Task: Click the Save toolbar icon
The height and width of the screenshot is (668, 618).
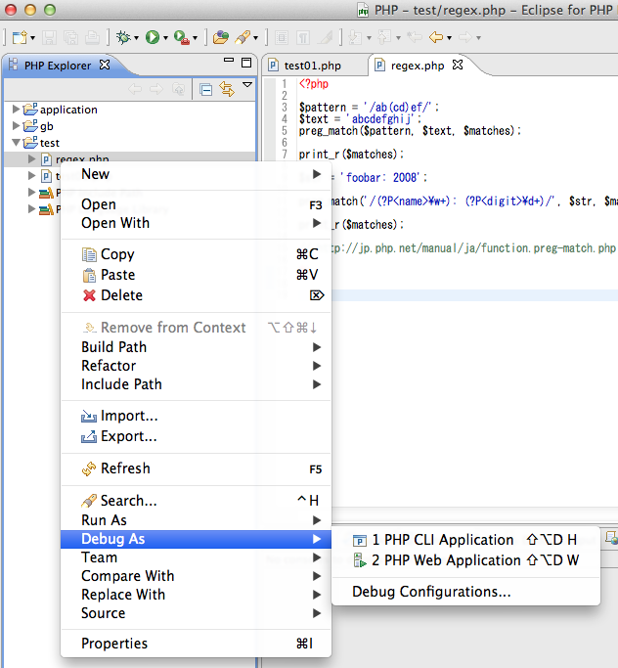Action: (49, 38)
